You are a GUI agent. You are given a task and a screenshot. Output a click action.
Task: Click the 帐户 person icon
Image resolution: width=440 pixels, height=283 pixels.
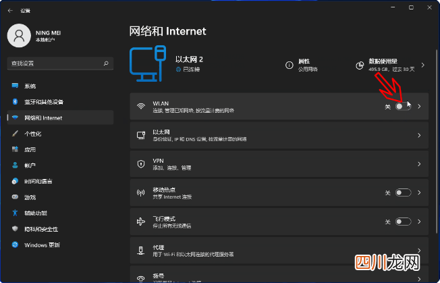point(15,165)
